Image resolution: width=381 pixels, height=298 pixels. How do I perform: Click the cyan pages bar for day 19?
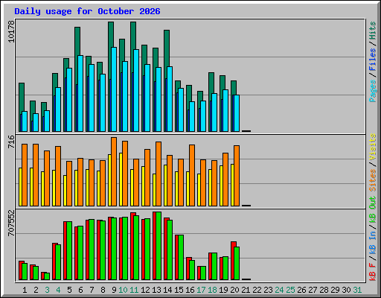pyautogui.click(x=225, y=110)
